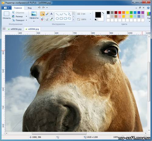Pick the red color swatch
The height and width of the screenshot is (141, 152).
[x=120, y=12]
